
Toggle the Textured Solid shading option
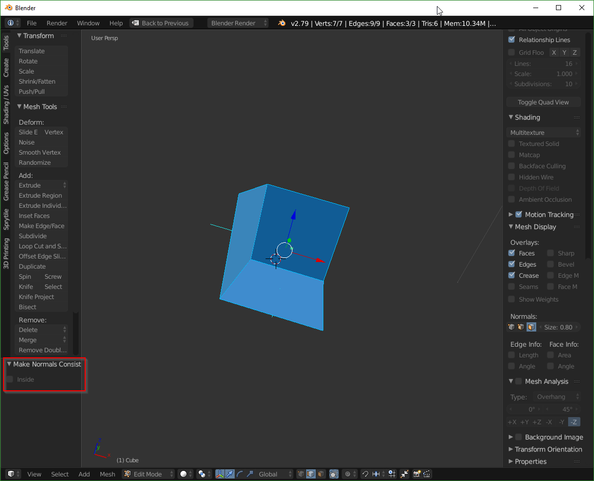pyautogui.click(x=511, y=143)
